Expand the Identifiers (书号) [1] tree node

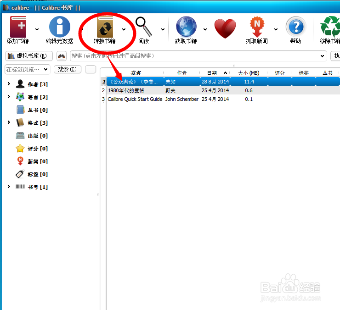click(9, 186)
